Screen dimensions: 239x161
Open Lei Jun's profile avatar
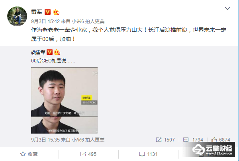click(17, 16)
